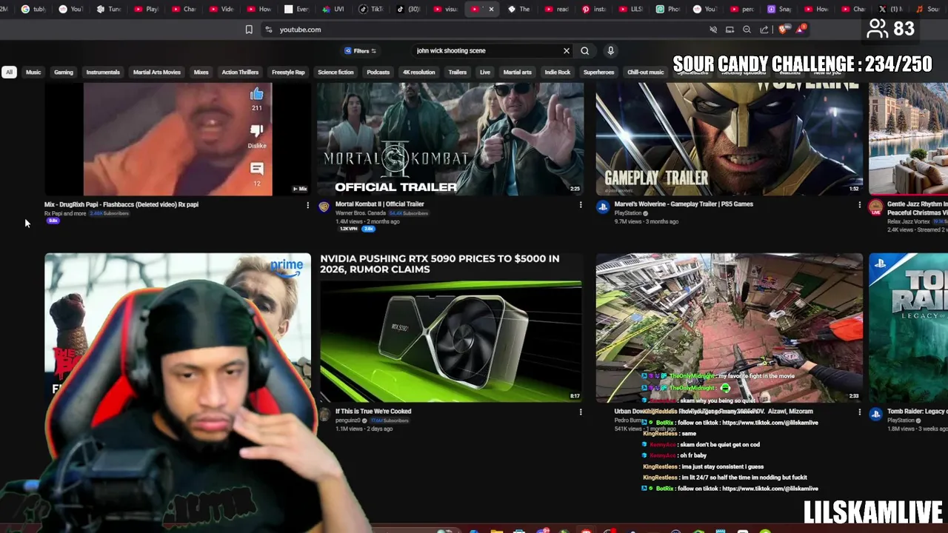The width and height of the screenshot is (948, 533).
Task: Select the Podcasts chip
Action: (x=378, y=72)
